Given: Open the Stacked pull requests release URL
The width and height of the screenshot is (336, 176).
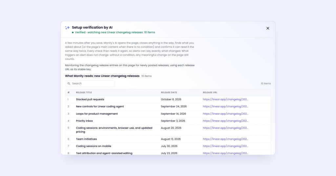Looking at the screenshot, I should tap(225, 99).
